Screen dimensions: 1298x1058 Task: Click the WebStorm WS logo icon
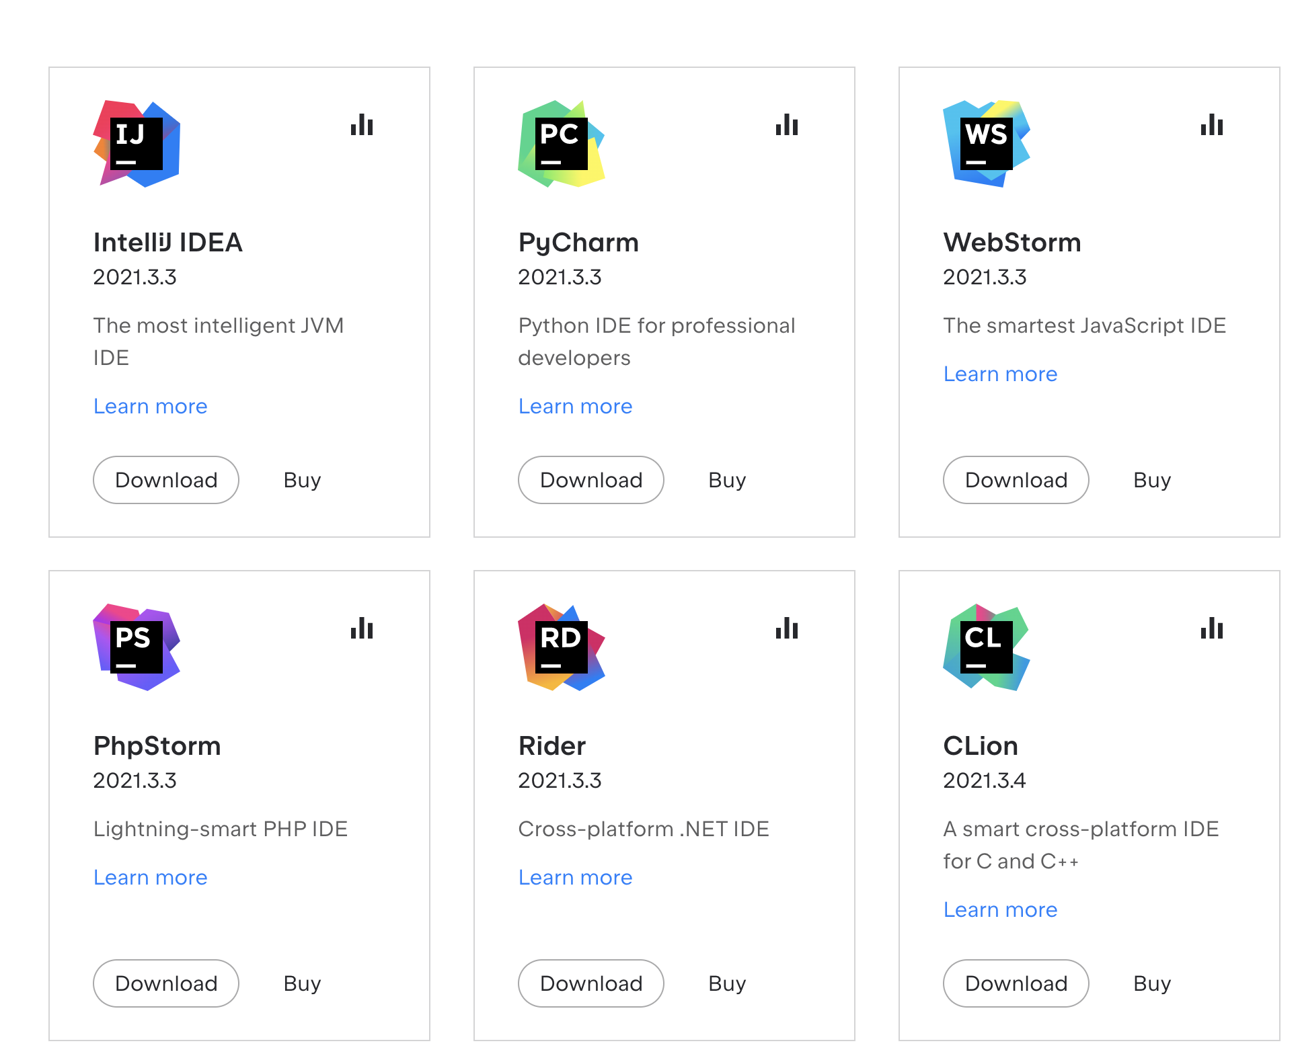pyautogui.click(x=987, y=144)
